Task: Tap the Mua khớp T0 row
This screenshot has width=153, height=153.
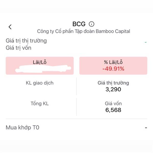Action: click(76, 127)
